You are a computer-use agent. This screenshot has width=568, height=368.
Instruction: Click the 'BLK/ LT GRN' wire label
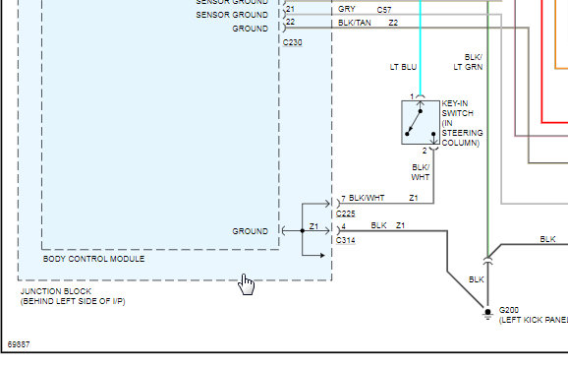click(x=468, y=62)
